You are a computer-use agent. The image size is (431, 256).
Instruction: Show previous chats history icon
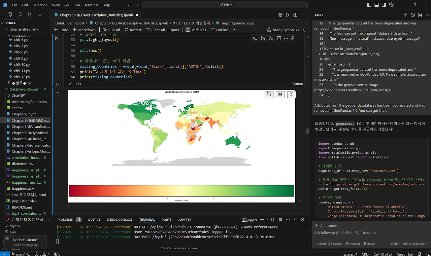[x=413, y=15]
